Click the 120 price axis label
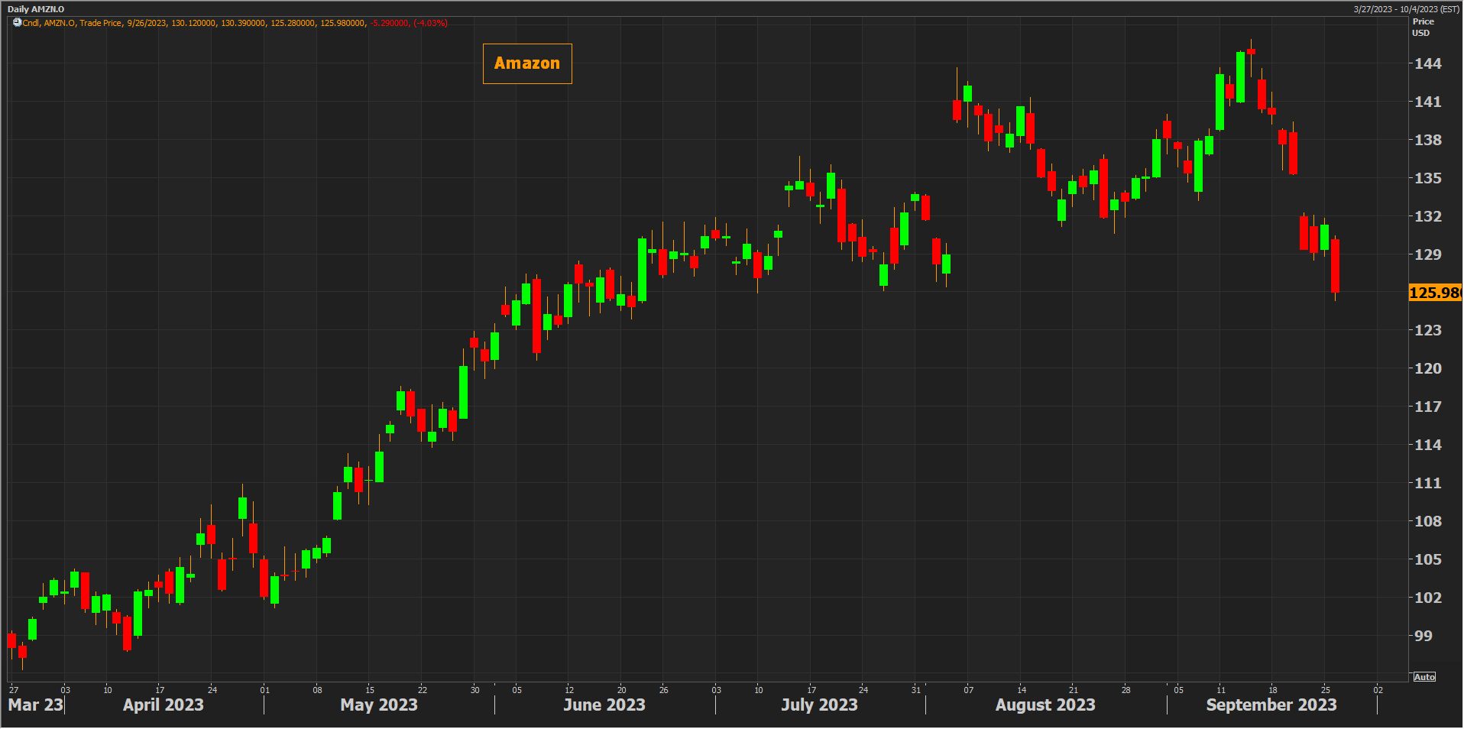The image size is (1464, 729). tap(1427, 368)
